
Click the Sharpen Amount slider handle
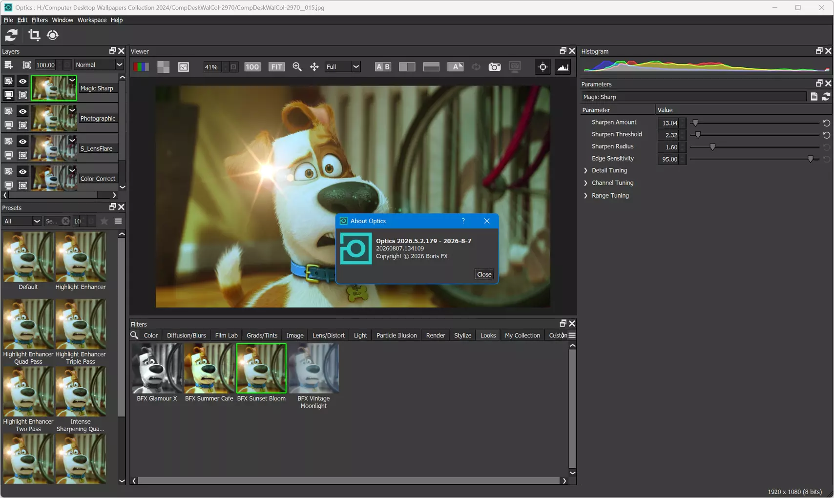coord(695,123)
